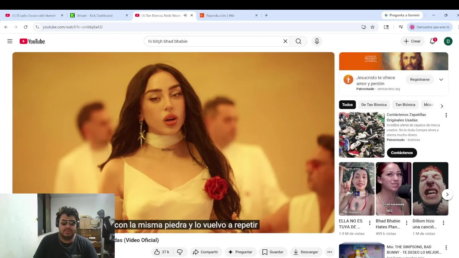Image resolution: width=459 pixels, height=258 pixels.
Task: Open the YouTube hamburger guide menu
Action: (10, 41)
